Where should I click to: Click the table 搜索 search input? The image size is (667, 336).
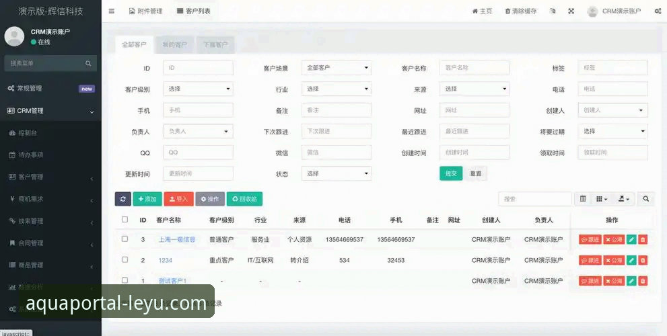535,199
